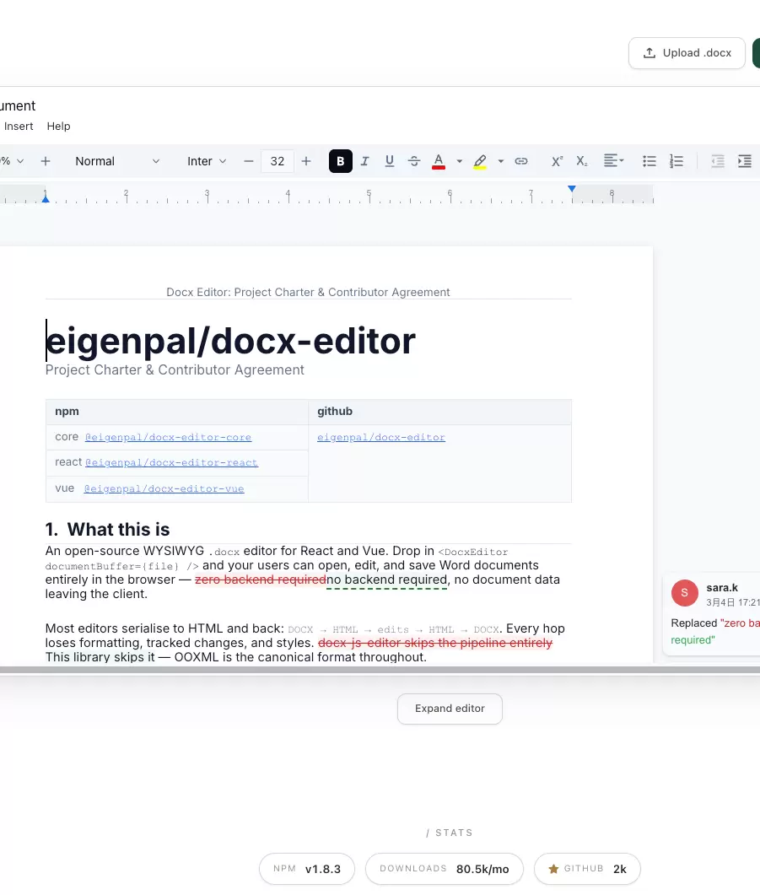This screenshot has width=760, height=895.
Task: Click the 'github' table header cell
Action: (x=440, y=412)
